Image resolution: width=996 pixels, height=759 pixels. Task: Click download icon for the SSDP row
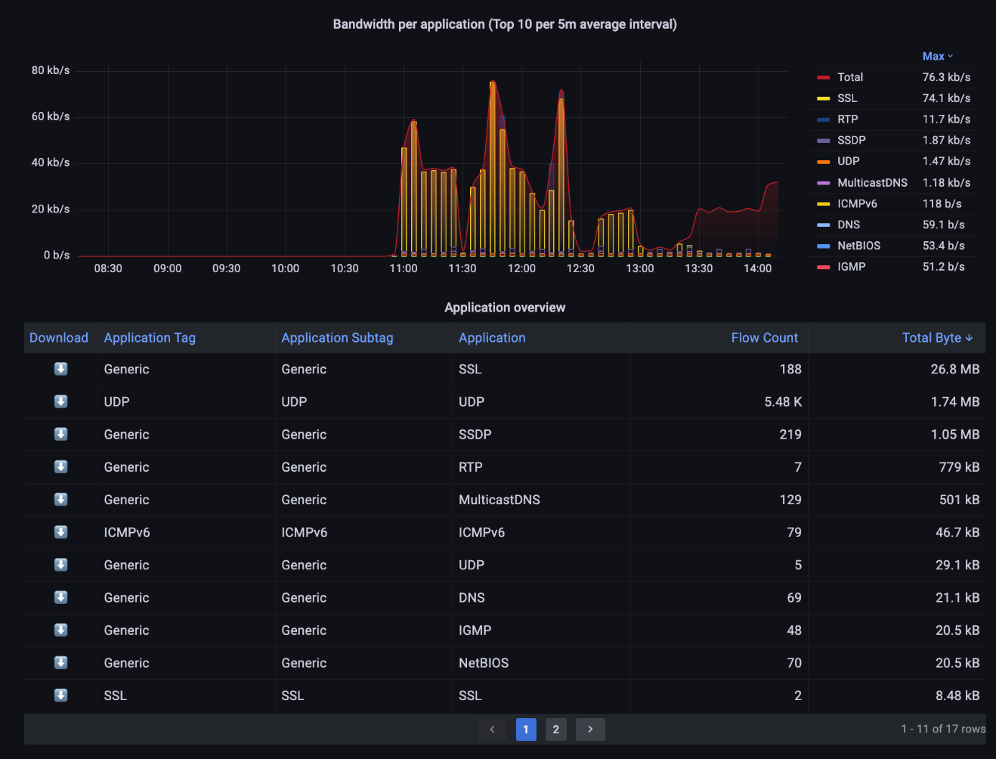pyautogui.click(x=60, y=434)
